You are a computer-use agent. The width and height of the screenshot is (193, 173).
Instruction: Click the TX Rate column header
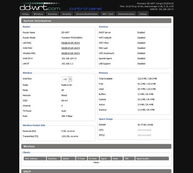[x=81, y=158]
